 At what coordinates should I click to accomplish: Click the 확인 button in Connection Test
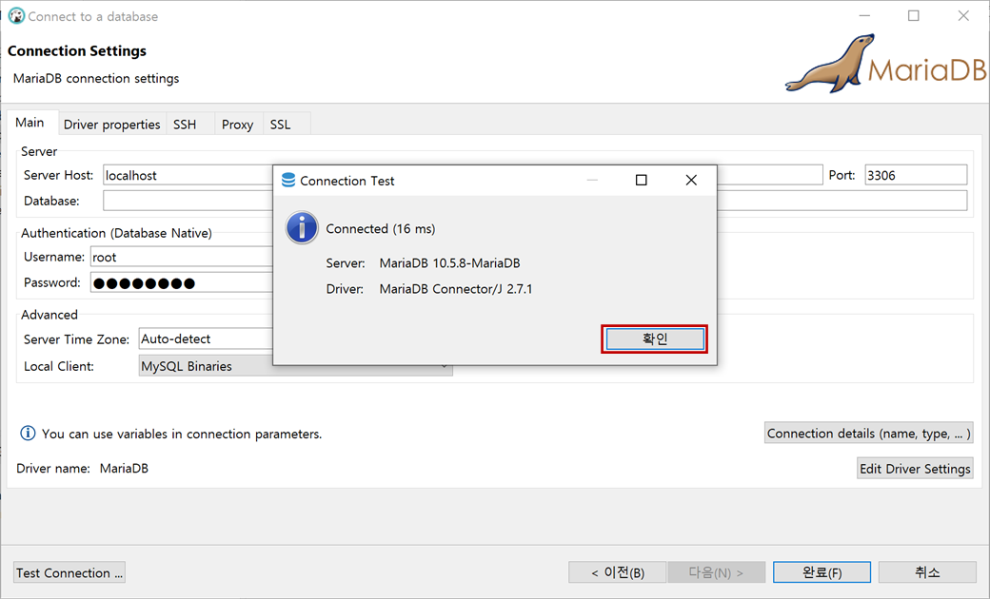(x=655, y=339)
